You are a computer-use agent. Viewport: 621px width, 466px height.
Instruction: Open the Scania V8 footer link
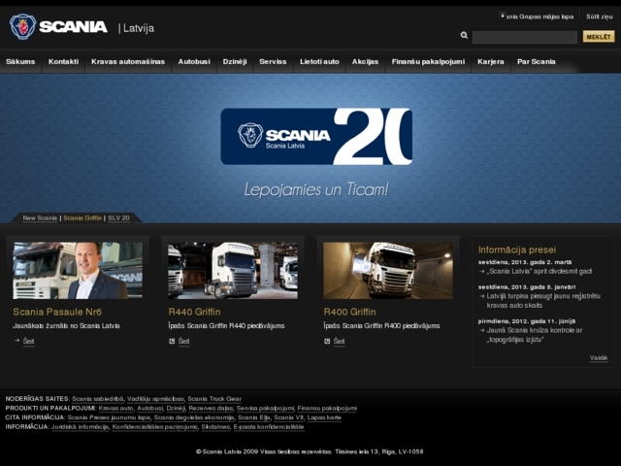coord(289,417)
